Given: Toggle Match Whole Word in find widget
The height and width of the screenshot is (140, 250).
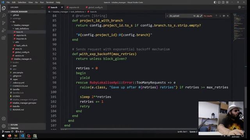Looking at the screenshot, I should click(x=198, y=16).
